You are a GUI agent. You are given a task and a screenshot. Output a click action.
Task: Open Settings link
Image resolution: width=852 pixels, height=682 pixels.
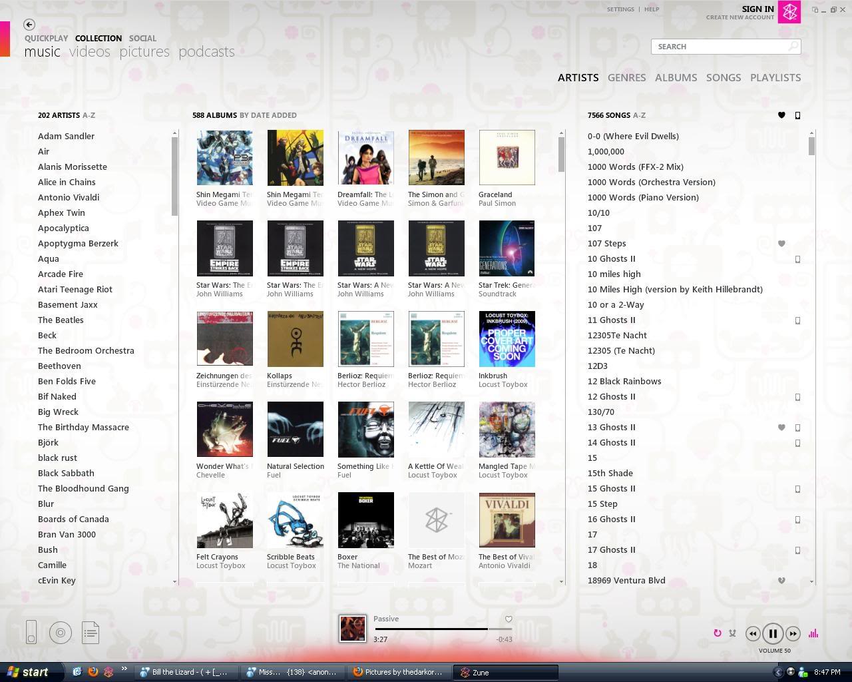tap(620, 9)
